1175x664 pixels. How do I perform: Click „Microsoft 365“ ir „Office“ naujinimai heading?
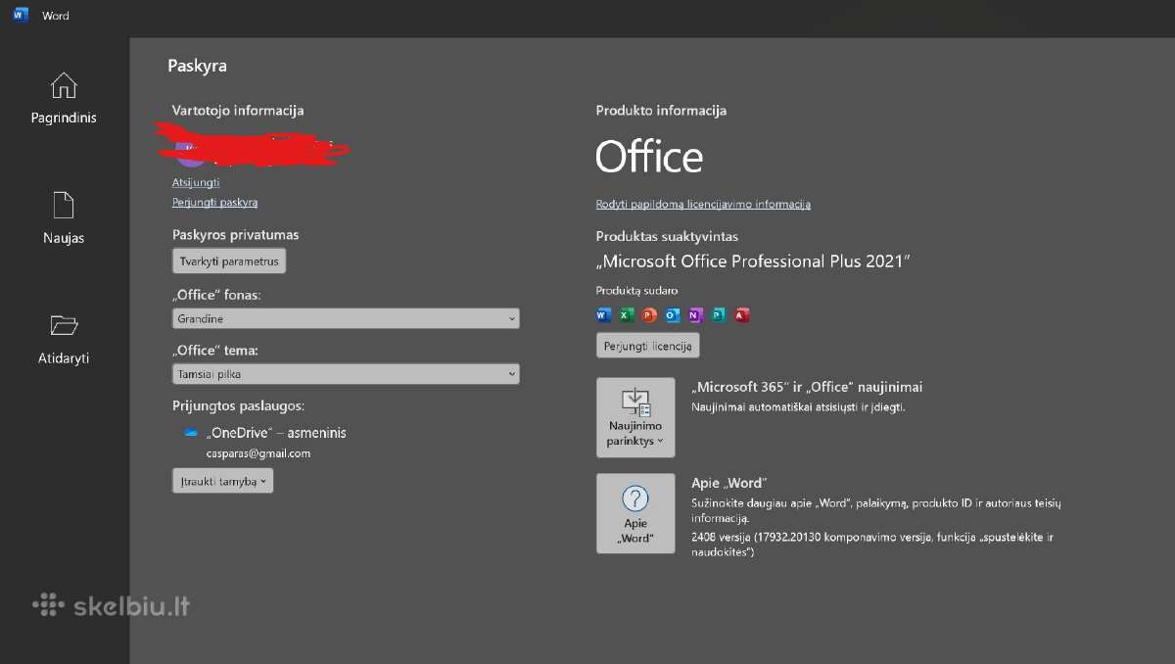pos(807,387)
